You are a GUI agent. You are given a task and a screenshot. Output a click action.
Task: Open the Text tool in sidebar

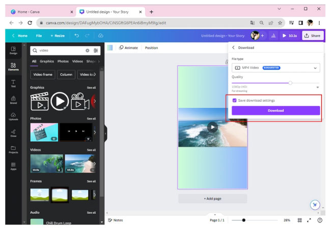tap(13, 83)
